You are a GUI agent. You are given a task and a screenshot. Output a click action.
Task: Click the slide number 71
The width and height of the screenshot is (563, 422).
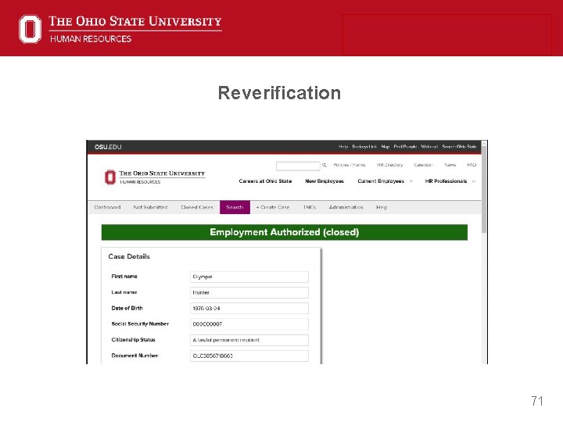click(537, 401)
